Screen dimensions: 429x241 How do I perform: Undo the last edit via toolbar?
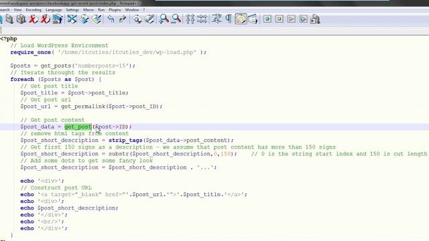[x=111, y=19]
